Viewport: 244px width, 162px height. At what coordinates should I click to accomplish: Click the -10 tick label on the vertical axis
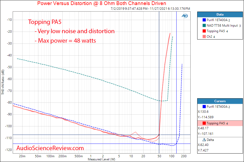(9, 20)
